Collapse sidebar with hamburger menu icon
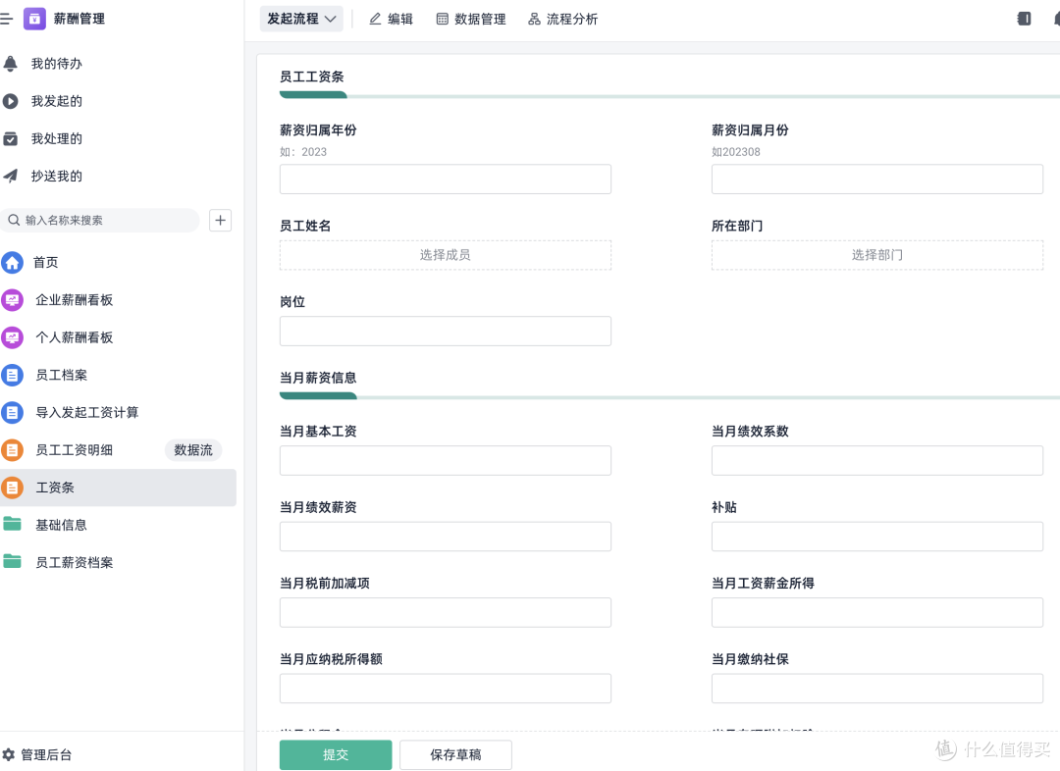Image resolution: width=1060 pixels, height=771 pixels. pos(6,19)
